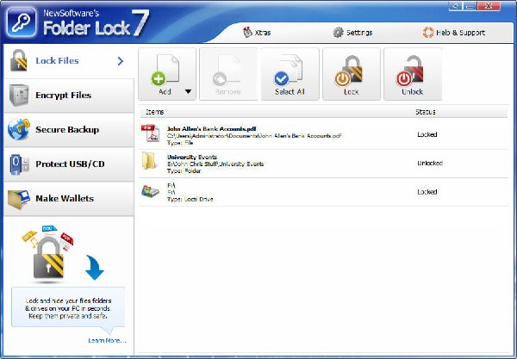The width and height of the screenshot is (517, 359).
Task: Click the Folder Lock key logo icon
Action: pos(21,22)
